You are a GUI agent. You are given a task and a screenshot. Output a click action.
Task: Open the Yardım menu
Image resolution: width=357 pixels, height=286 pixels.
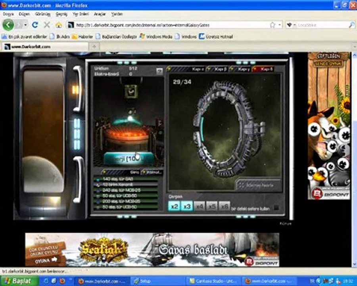point(117,14)
